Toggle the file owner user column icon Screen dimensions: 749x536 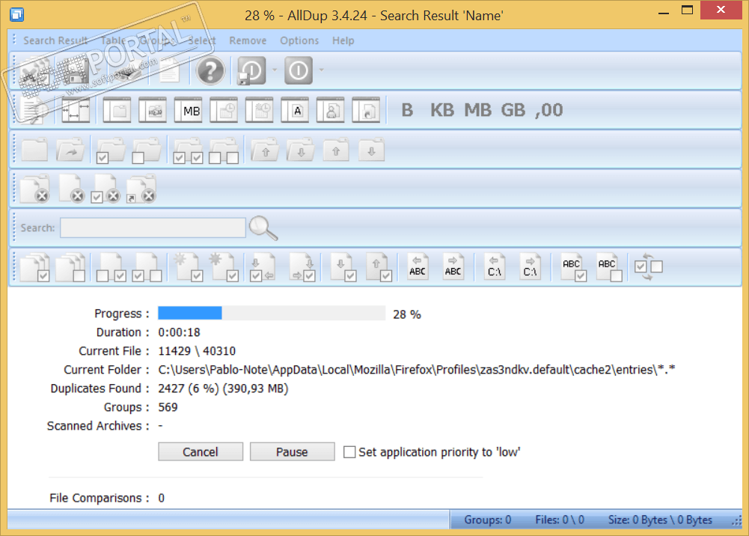coord(331,110)
